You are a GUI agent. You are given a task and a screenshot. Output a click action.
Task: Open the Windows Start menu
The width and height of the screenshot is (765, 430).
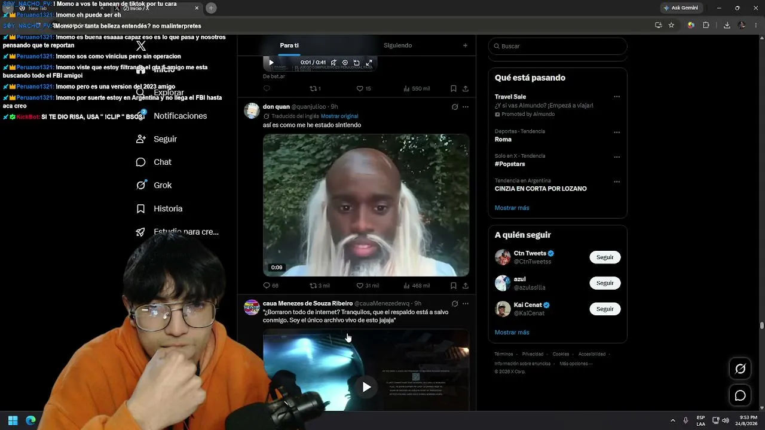pyautogui.click(x=13, y=420)
